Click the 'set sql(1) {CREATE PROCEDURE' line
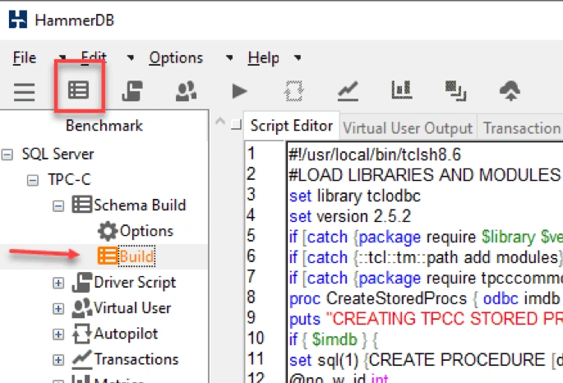 pos(425,360)
